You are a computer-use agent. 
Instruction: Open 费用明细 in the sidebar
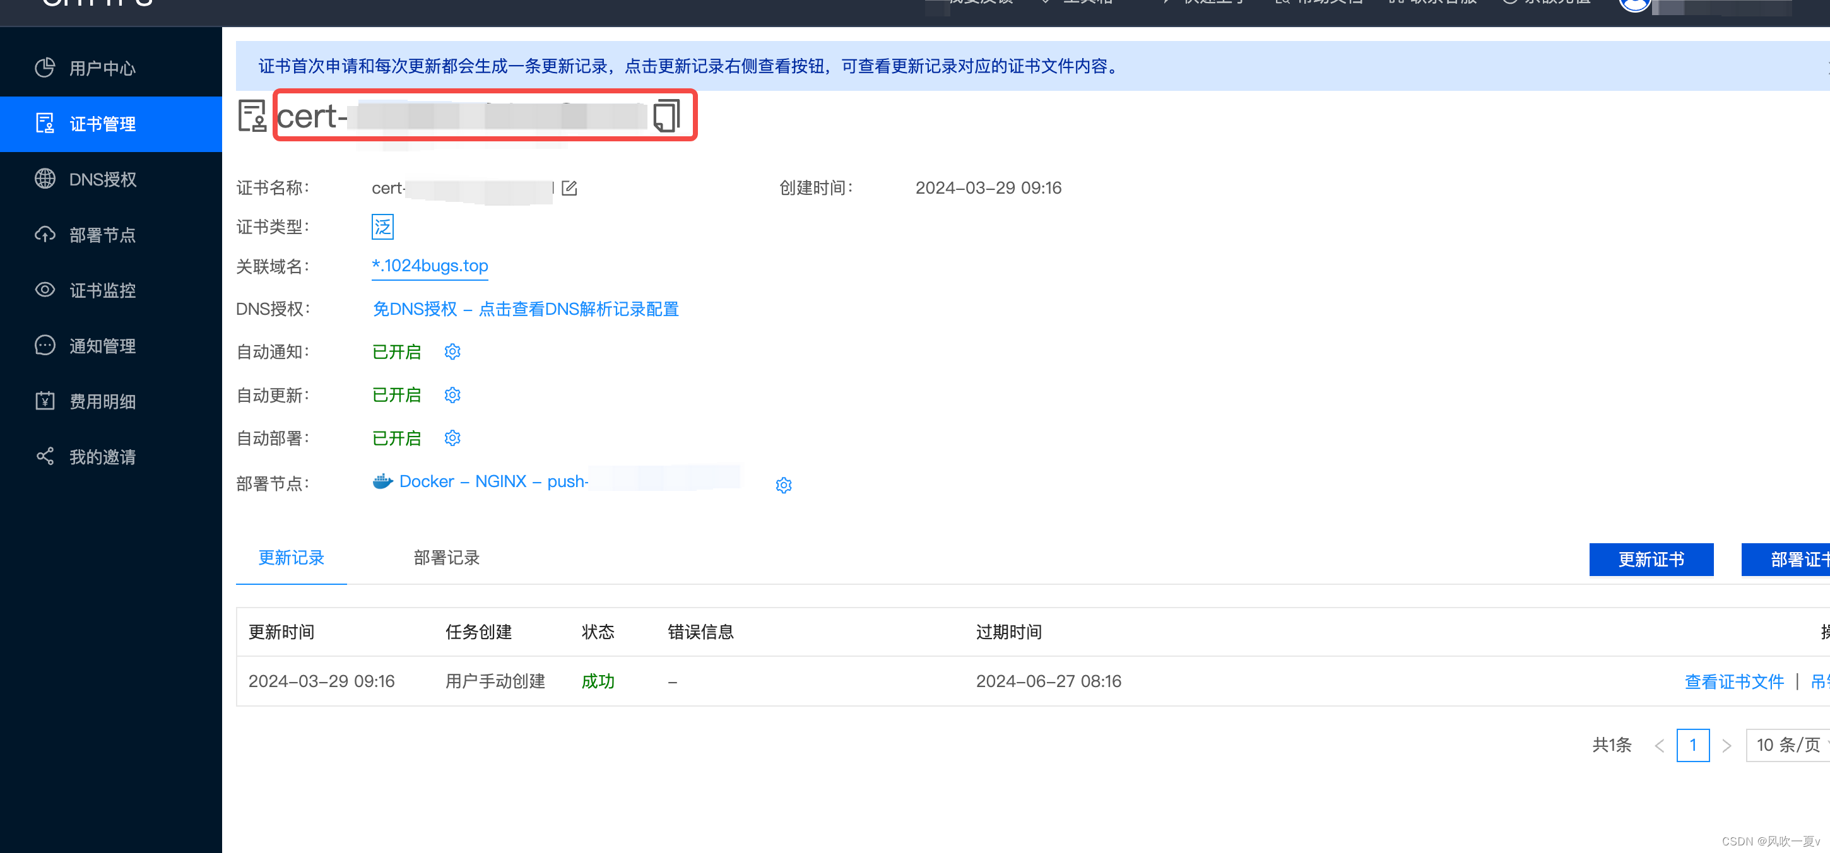(x=111, y=401)
